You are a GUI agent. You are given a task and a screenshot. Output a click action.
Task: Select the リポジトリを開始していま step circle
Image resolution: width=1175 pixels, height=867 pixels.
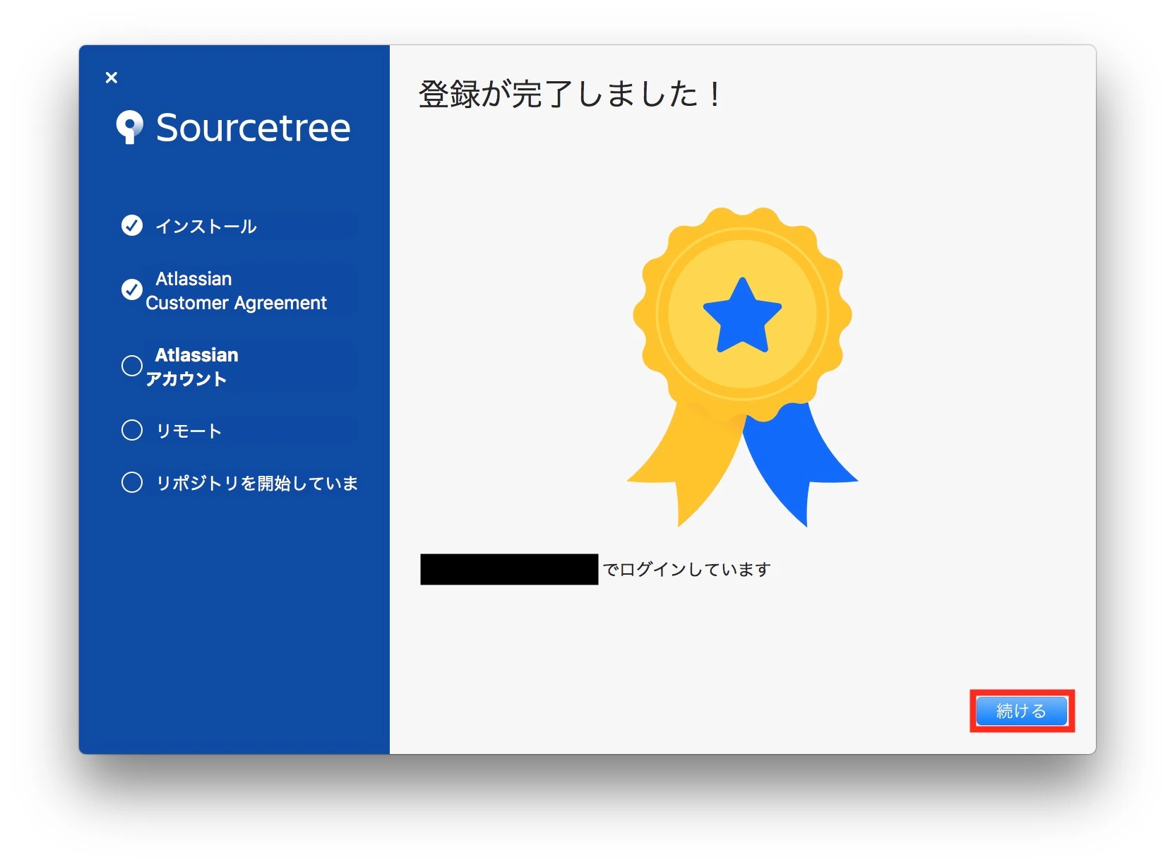(132, 482)
